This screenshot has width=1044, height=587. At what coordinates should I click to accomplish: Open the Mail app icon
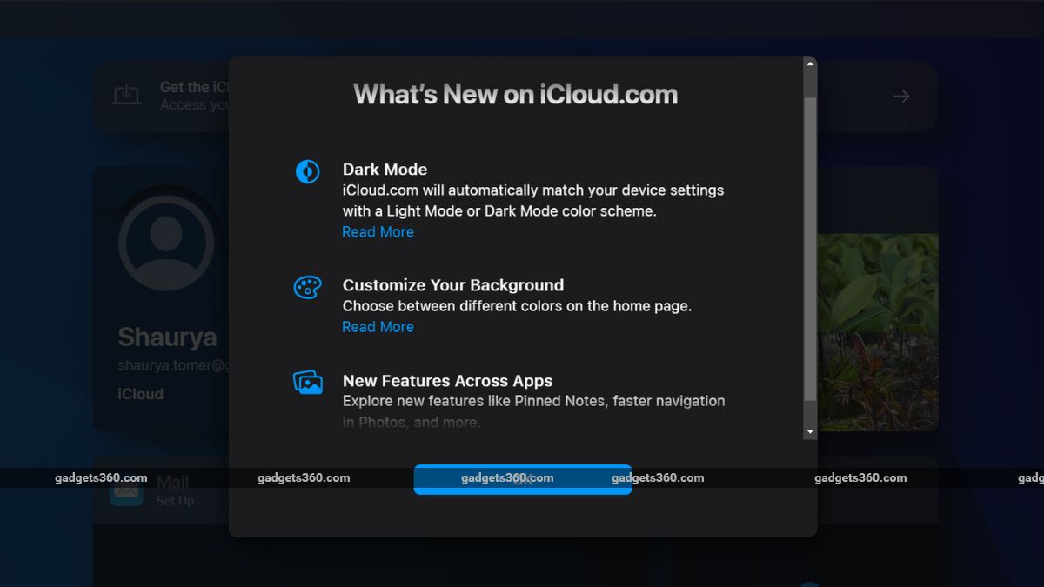coord(126,490)
